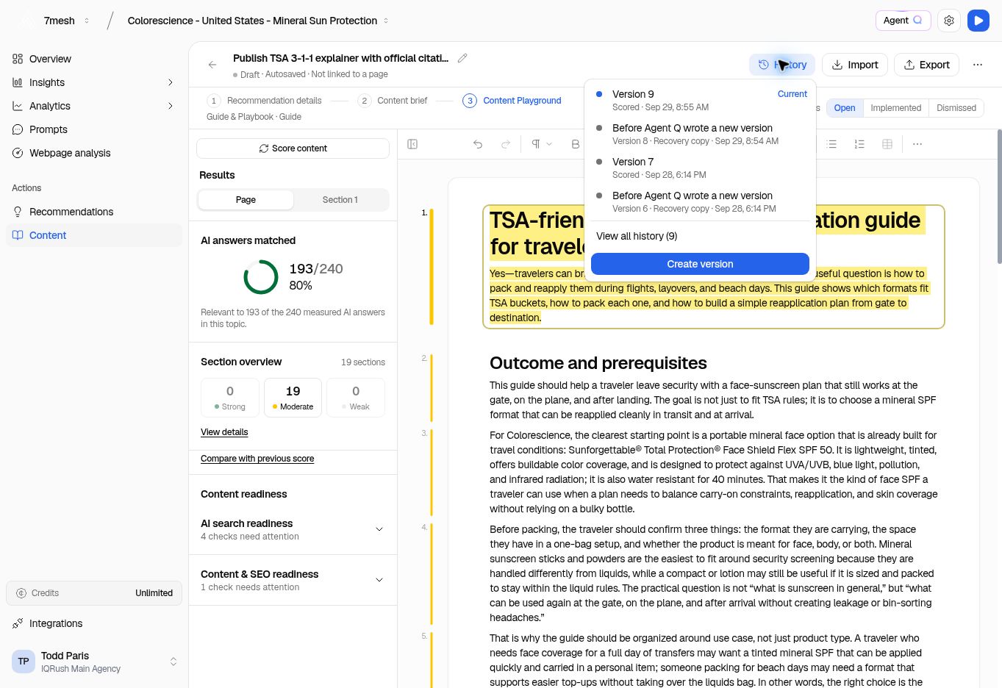Go to the Content brief step

pyautogui.click(x=393, y=101)
